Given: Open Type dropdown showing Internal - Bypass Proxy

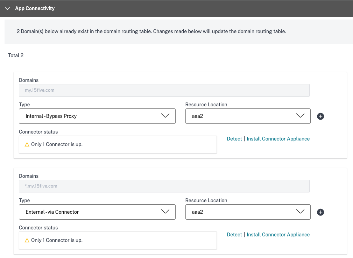Looking at the screenshot, I should point(97,116).
